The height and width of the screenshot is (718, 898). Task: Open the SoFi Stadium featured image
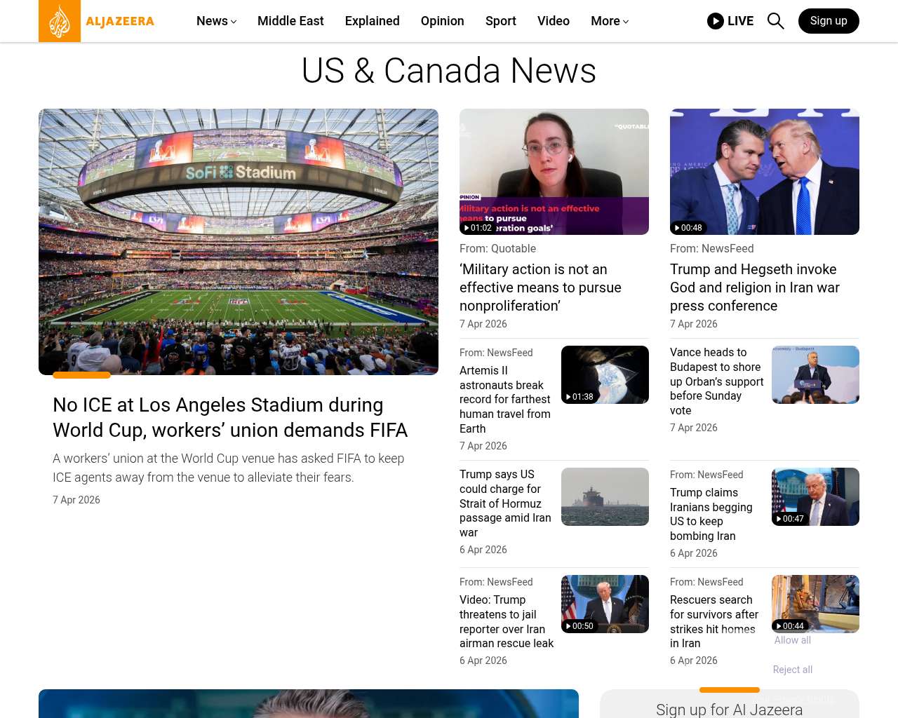(x=239, y=242)
